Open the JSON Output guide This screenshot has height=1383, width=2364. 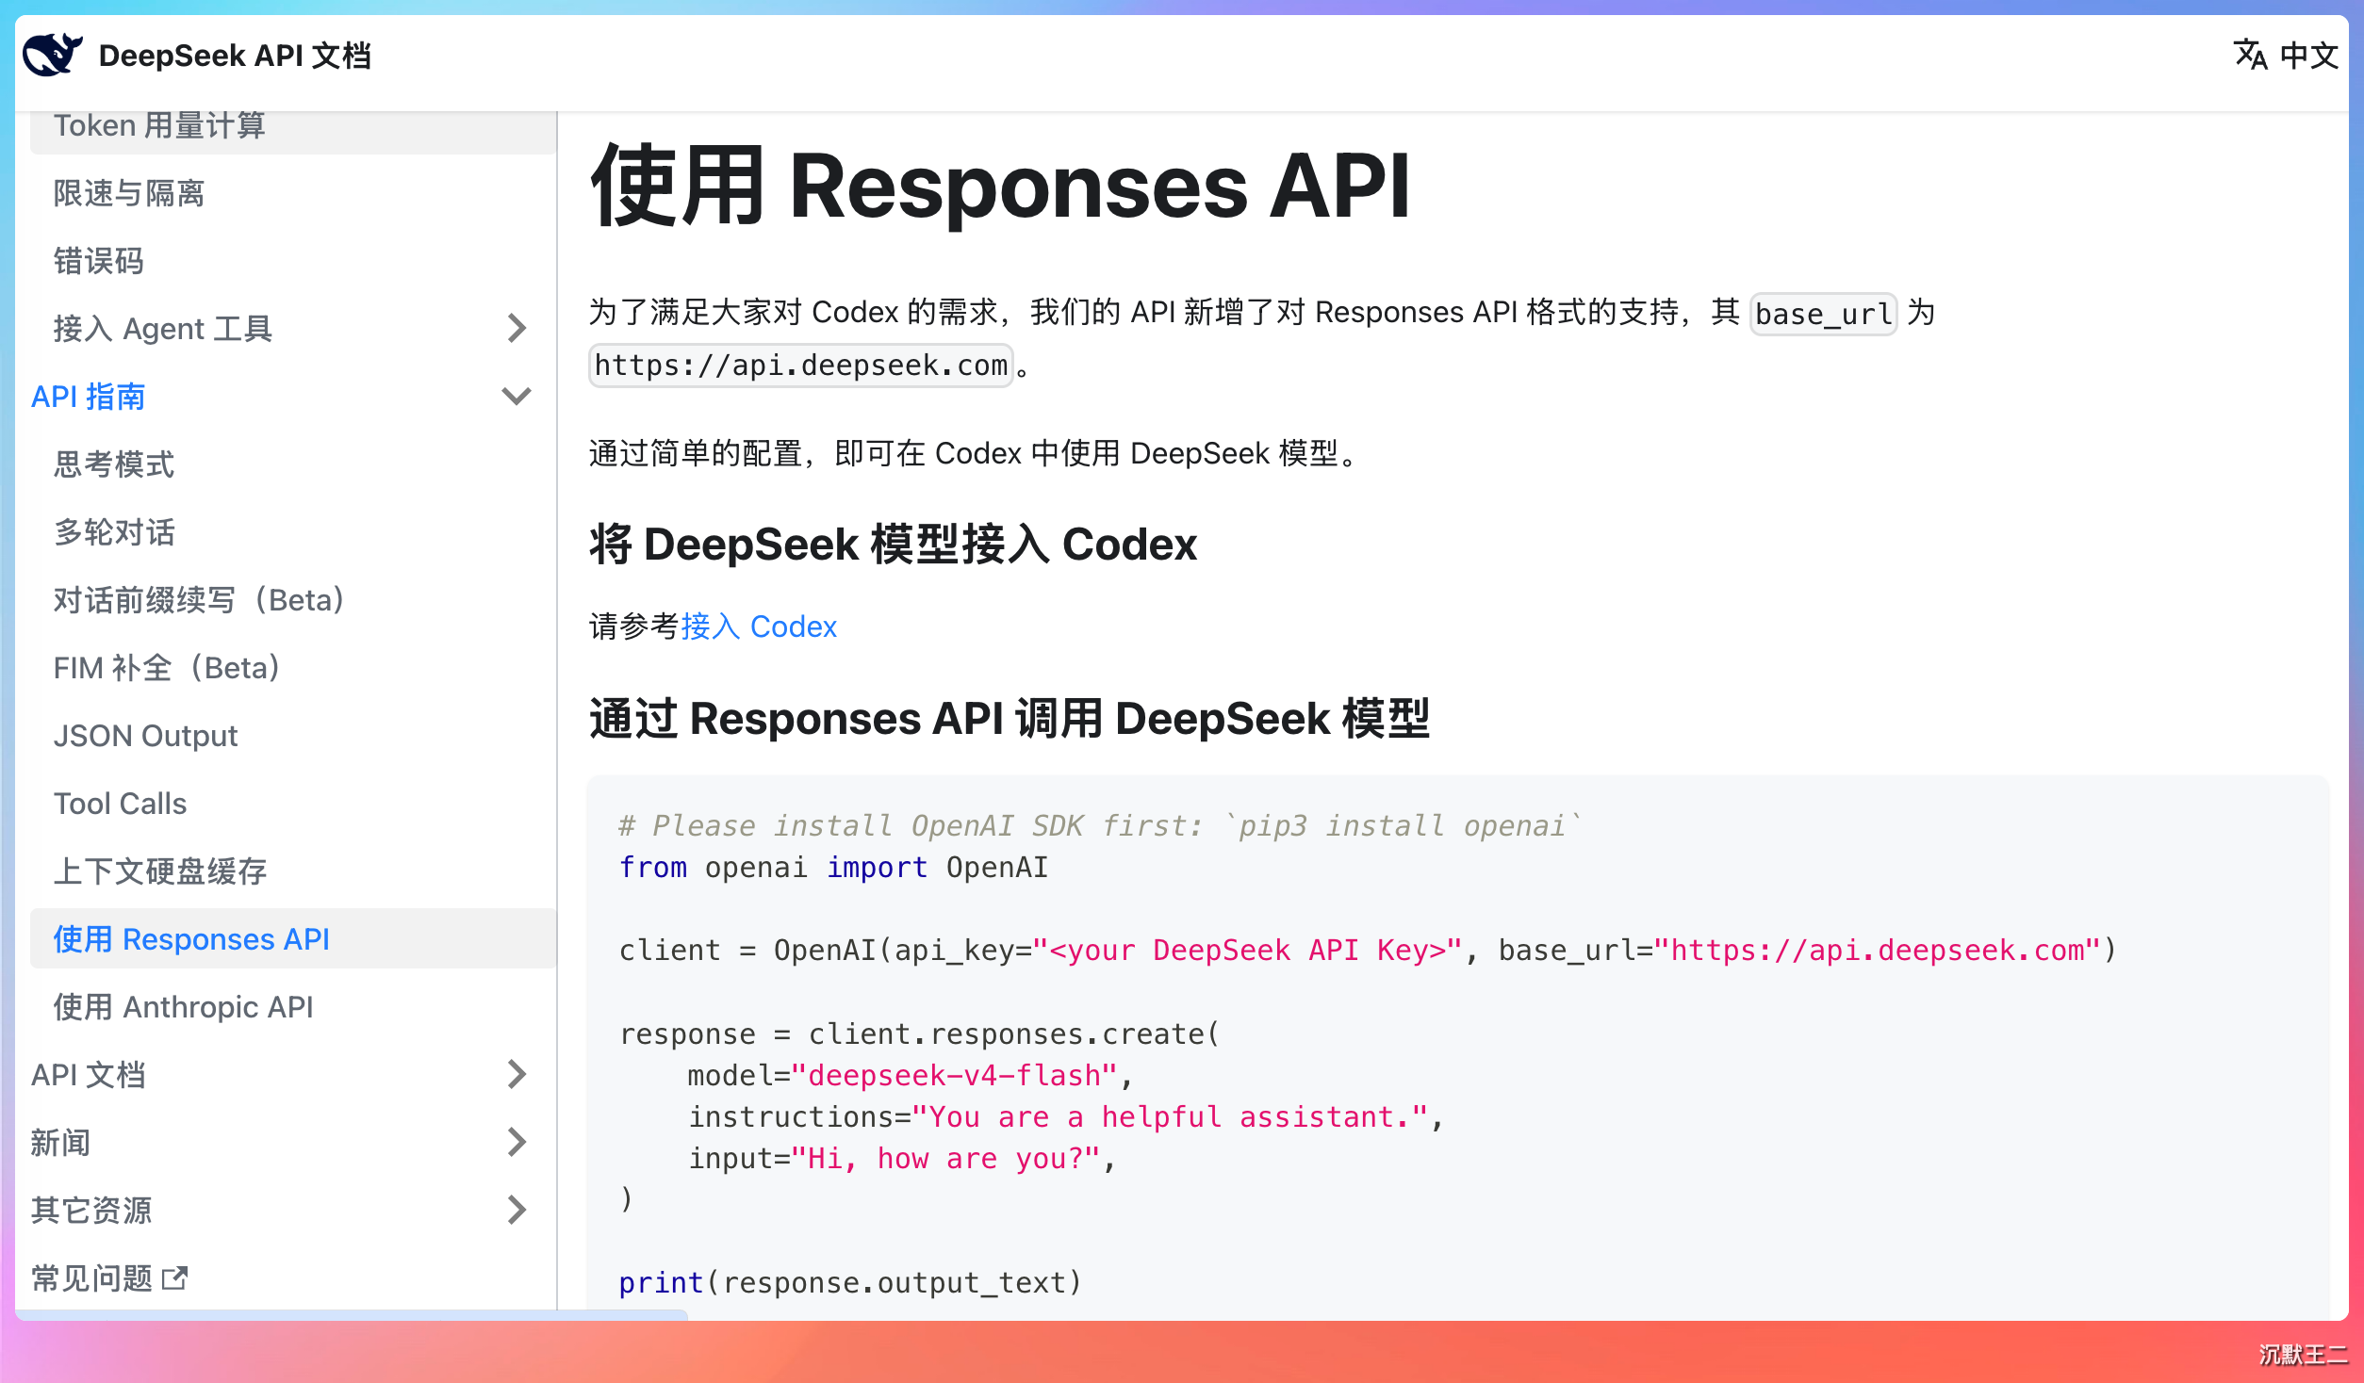coord(293,736)
